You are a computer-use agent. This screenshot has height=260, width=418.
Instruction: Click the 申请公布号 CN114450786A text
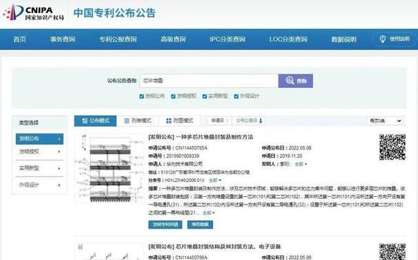178,257
